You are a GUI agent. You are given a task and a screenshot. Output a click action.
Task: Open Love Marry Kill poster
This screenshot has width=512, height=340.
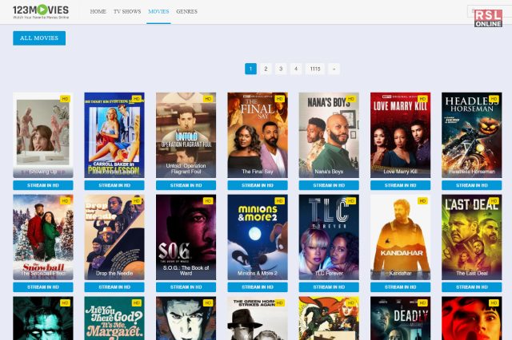tap(400, 135)
